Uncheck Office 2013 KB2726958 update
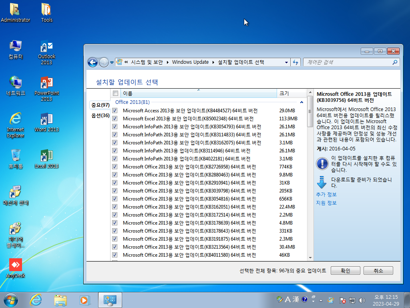The width and height of the screenshot is (410, 308). click(115, 167)
